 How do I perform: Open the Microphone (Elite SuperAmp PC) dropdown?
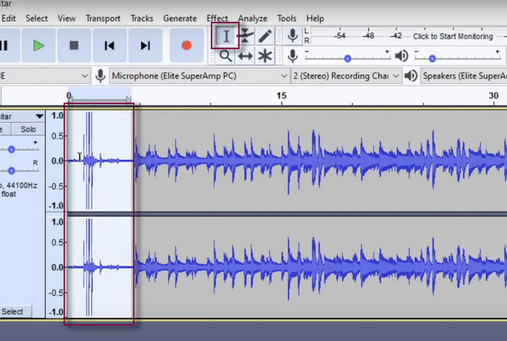click(199, 76)
